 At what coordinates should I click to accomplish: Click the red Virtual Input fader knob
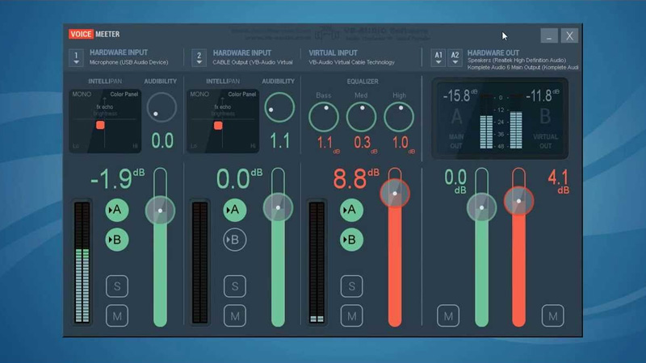395,193
